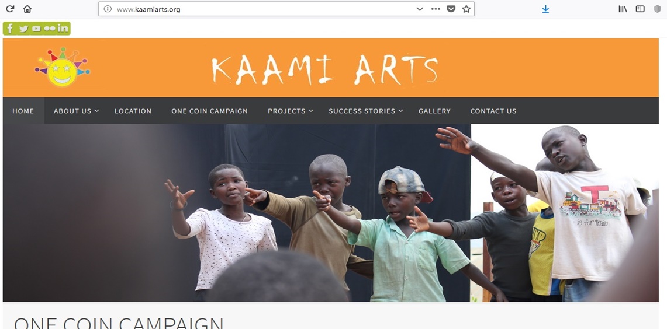Open the YouTube social icon
This screenshot has width=667, height=329.
[x=36, y=29]
